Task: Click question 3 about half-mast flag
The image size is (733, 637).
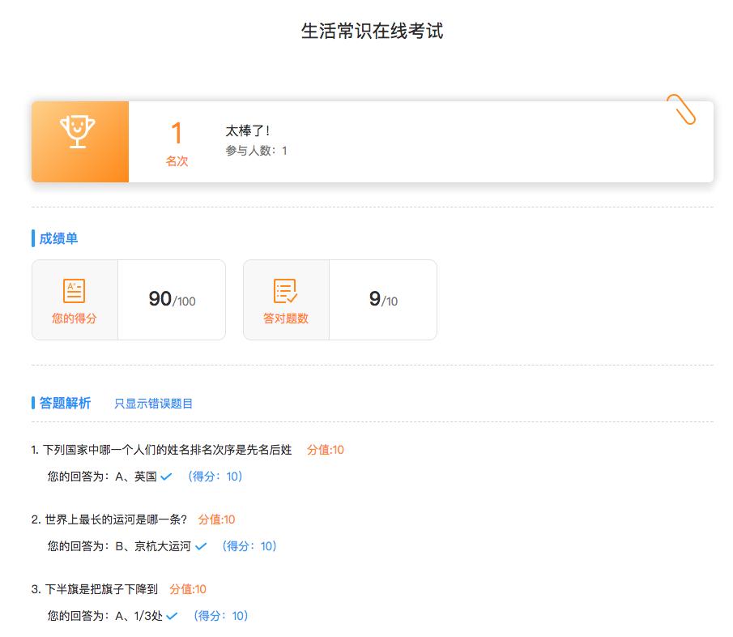Action: [x=95, y=589]
